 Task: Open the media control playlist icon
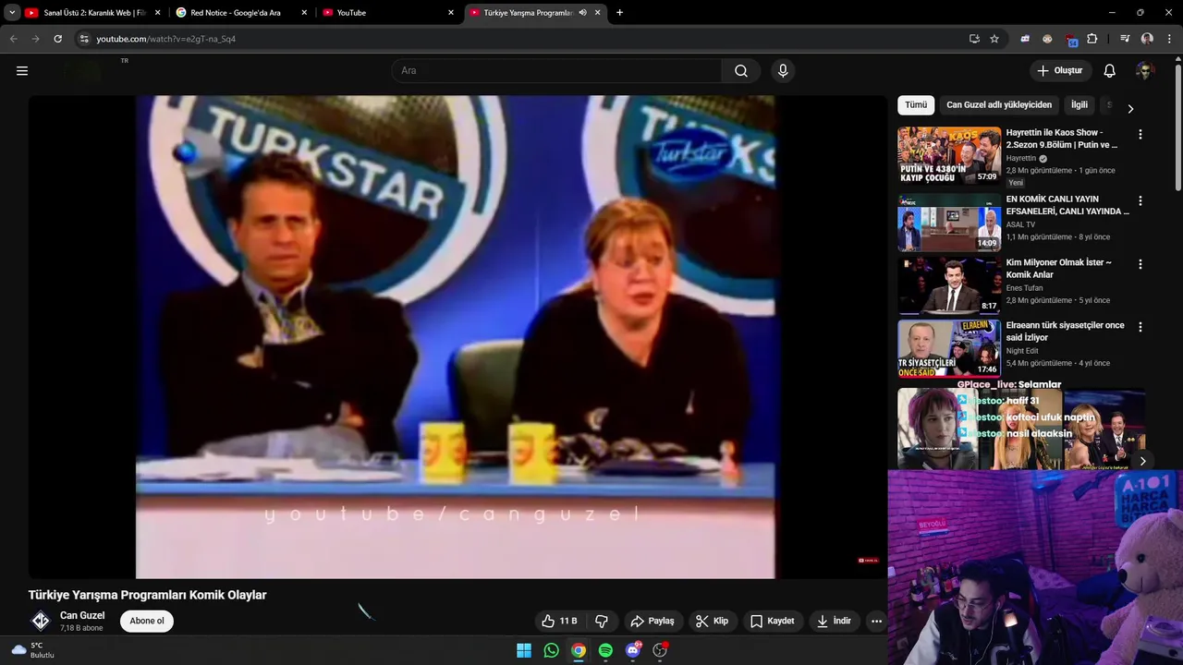pyautogui.click(x=1125, y=39)
